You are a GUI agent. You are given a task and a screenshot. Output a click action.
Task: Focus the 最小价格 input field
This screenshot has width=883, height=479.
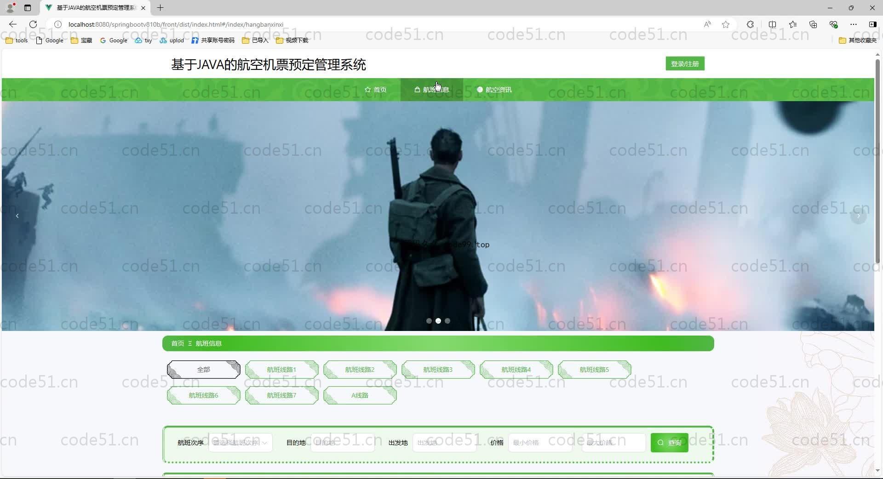pyautogui.click(x=540, y=443)
